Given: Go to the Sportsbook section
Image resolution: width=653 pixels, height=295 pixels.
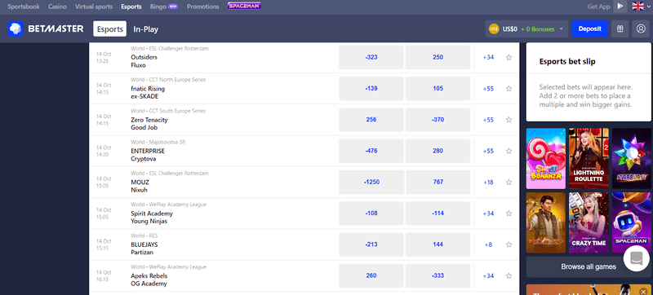Looking at the screenshot, I should pyautogui.click(x=24, y=7).
